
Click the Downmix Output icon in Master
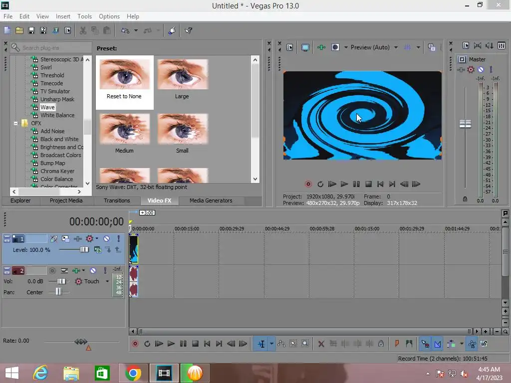pyautogui.click(x=478, y=45)
